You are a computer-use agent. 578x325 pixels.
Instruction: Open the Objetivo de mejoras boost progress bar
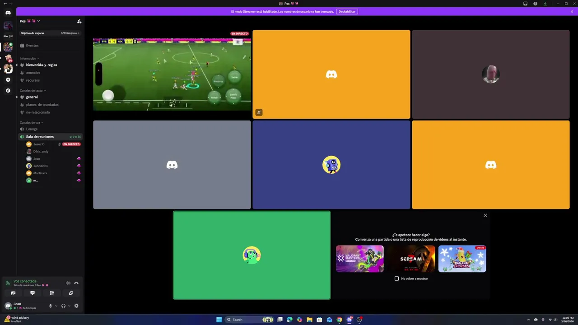50,33
